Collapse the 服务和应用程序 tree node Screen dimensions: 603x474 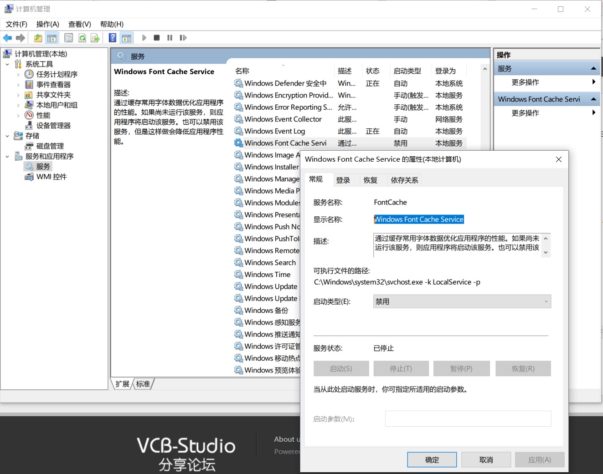pos(7,156)
